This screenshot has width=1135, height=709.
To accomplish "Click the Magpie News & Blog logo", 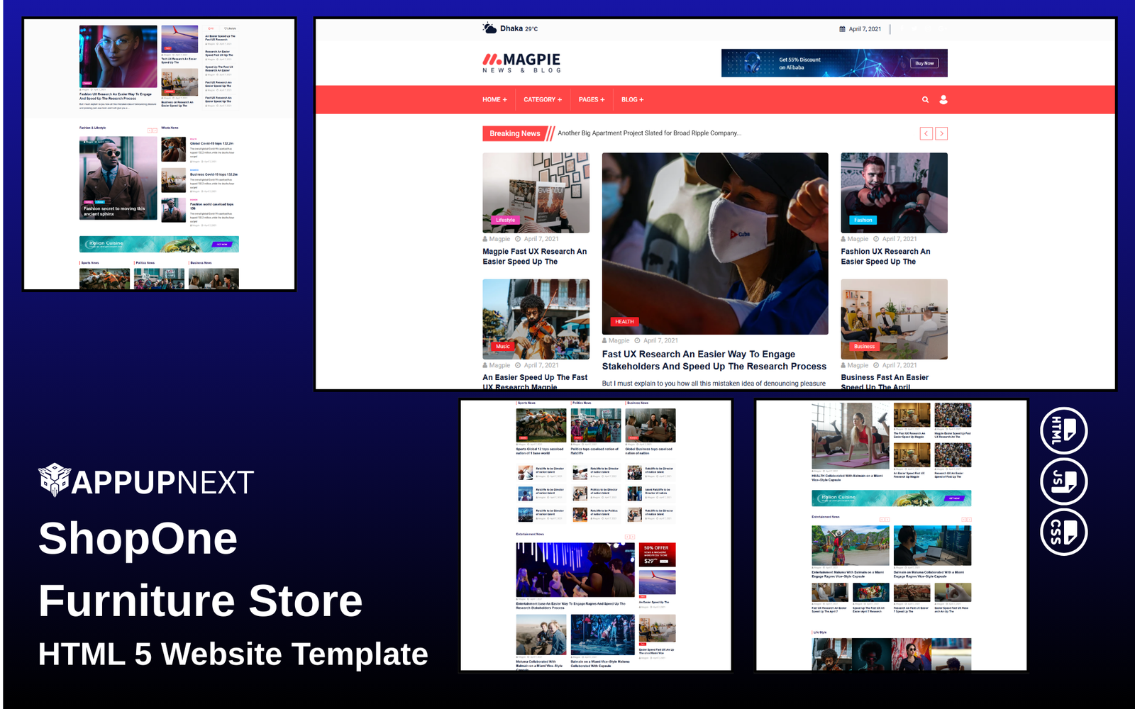I will tap(521, 62).
